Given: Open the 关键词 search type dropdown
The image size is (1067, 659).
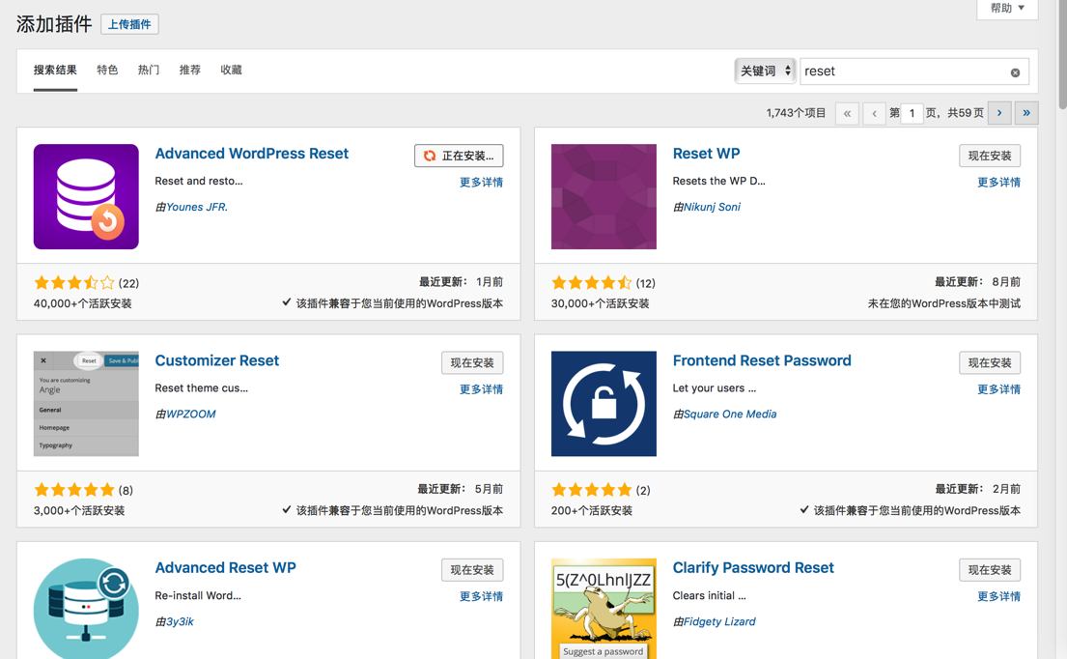Looking at the screenshot, I should point(765,72).
